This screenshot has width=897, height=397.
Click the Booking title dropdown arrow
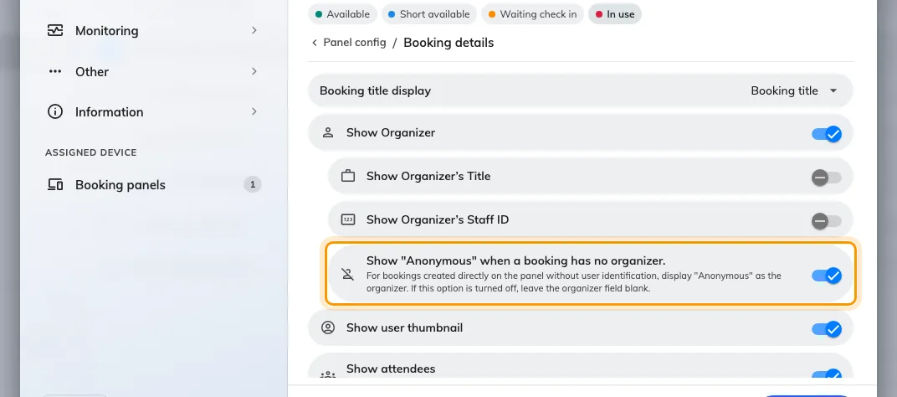point(833,90)
